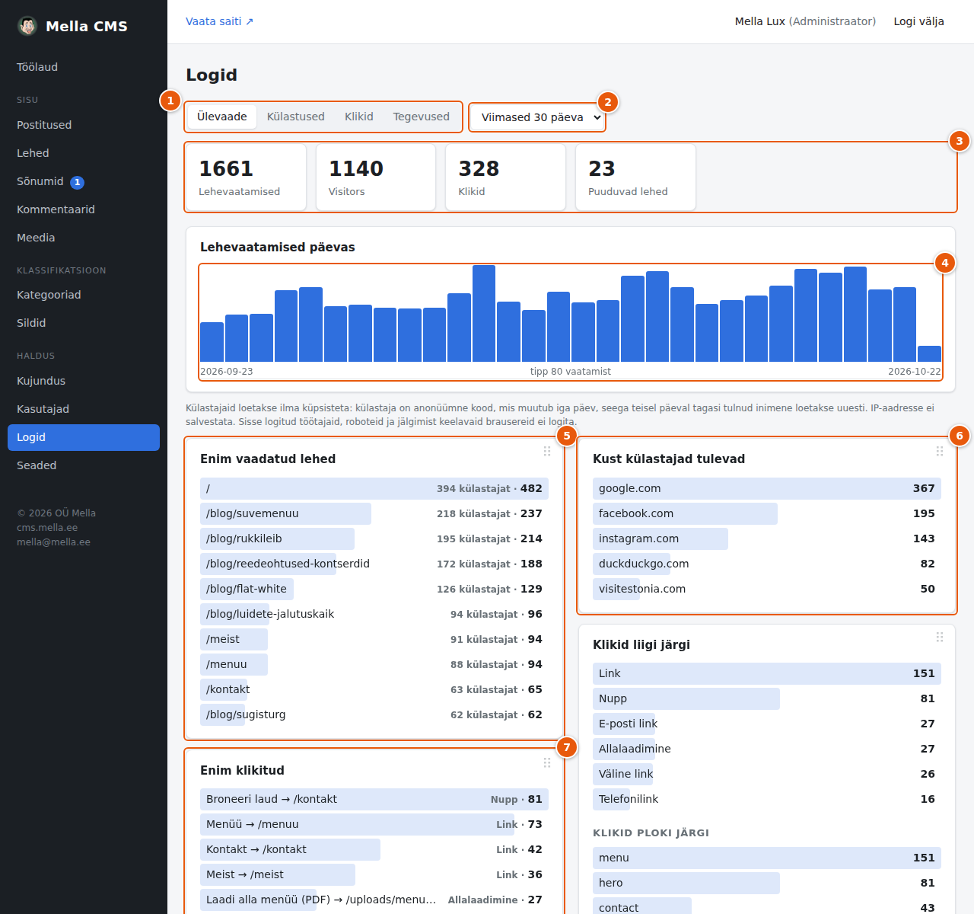Click the facebook.com referrer row

[x=767, y=513]
